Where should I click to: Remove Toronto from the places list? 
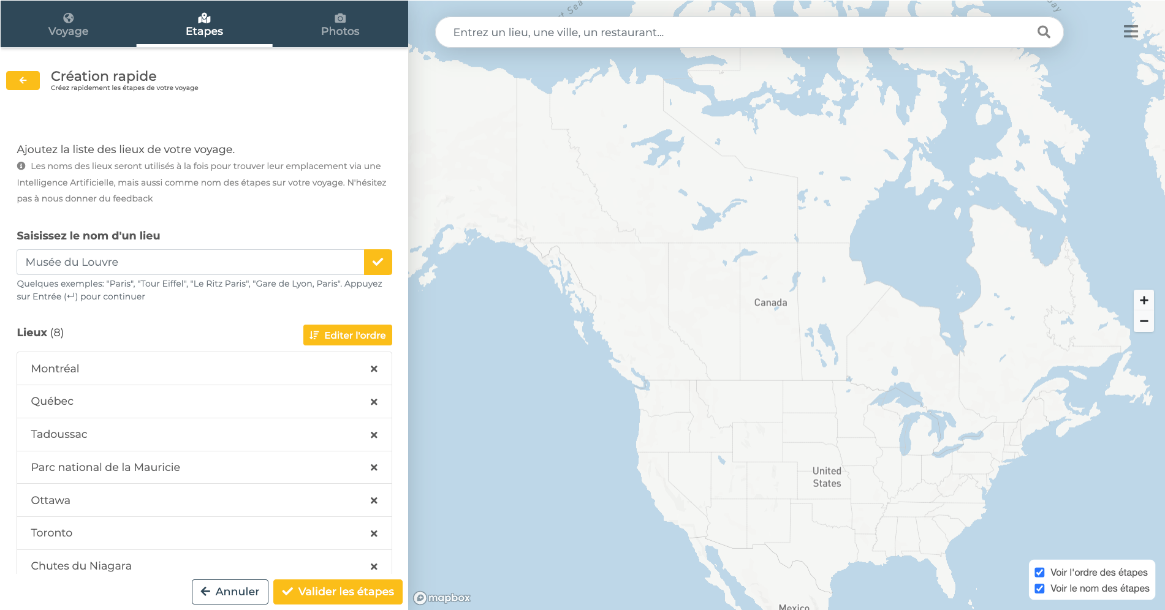374,533
